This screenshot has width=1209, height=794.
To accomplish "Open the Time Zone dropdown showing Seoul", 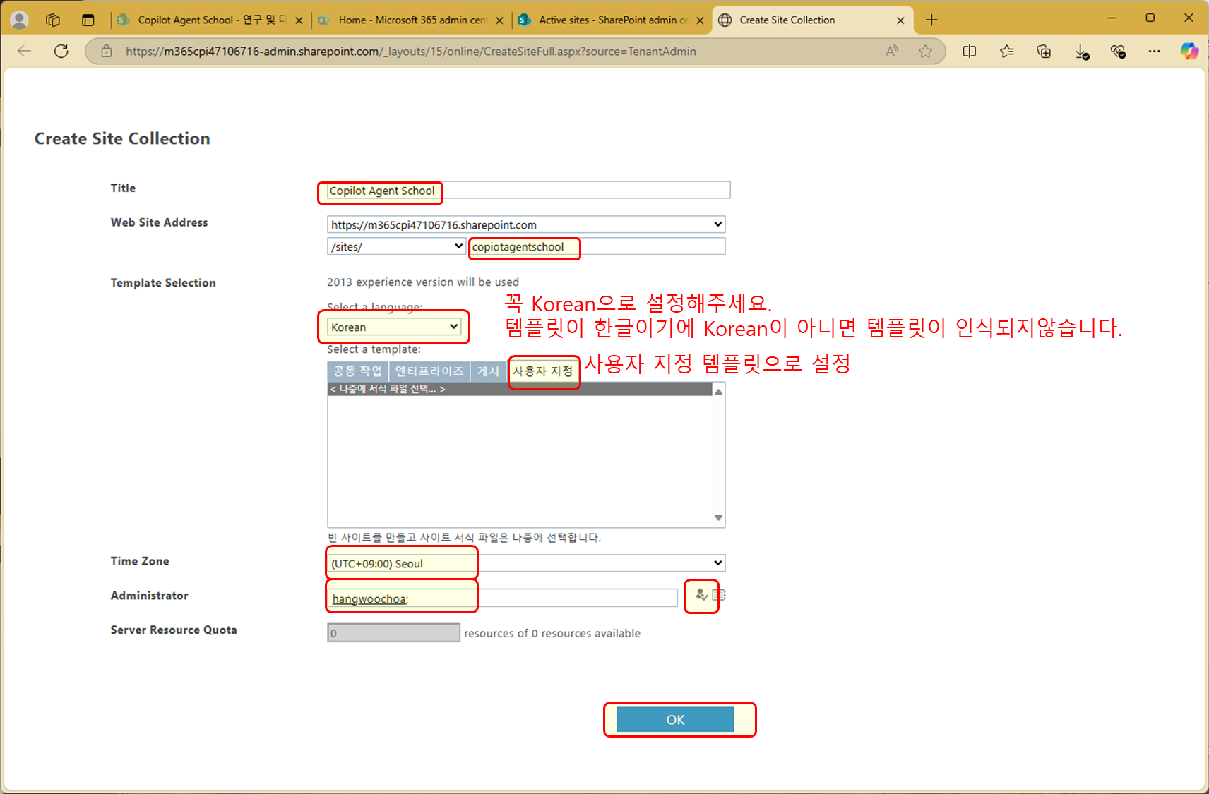I will (x=526, y=563).
